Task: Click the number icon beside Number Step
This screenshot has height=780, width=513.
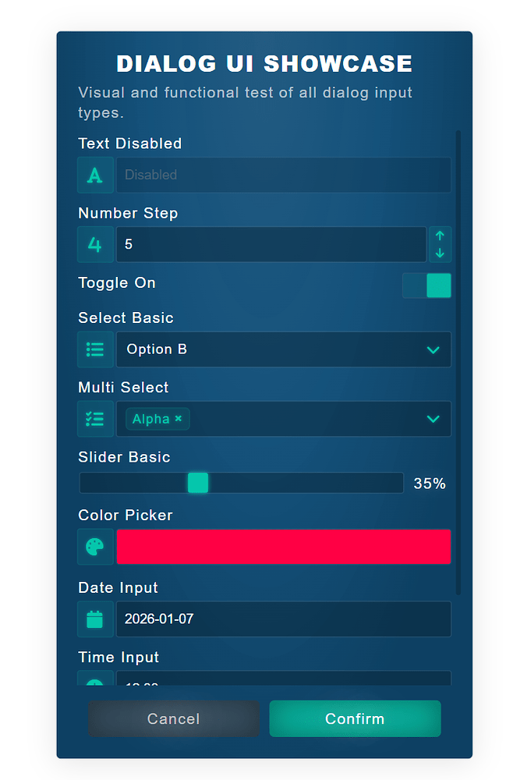Action: coord(95,244)
